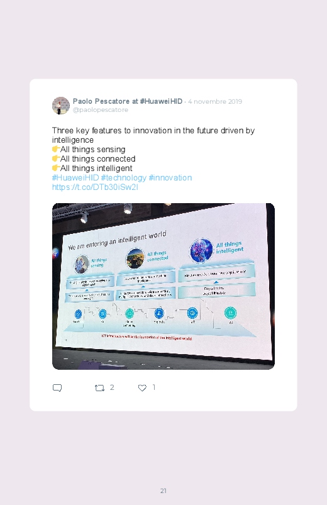Image resolution: width=327 pixels, height=505 pixels.
Task: Click the pointing emoji beside All things connected
Action: [56, 158]
